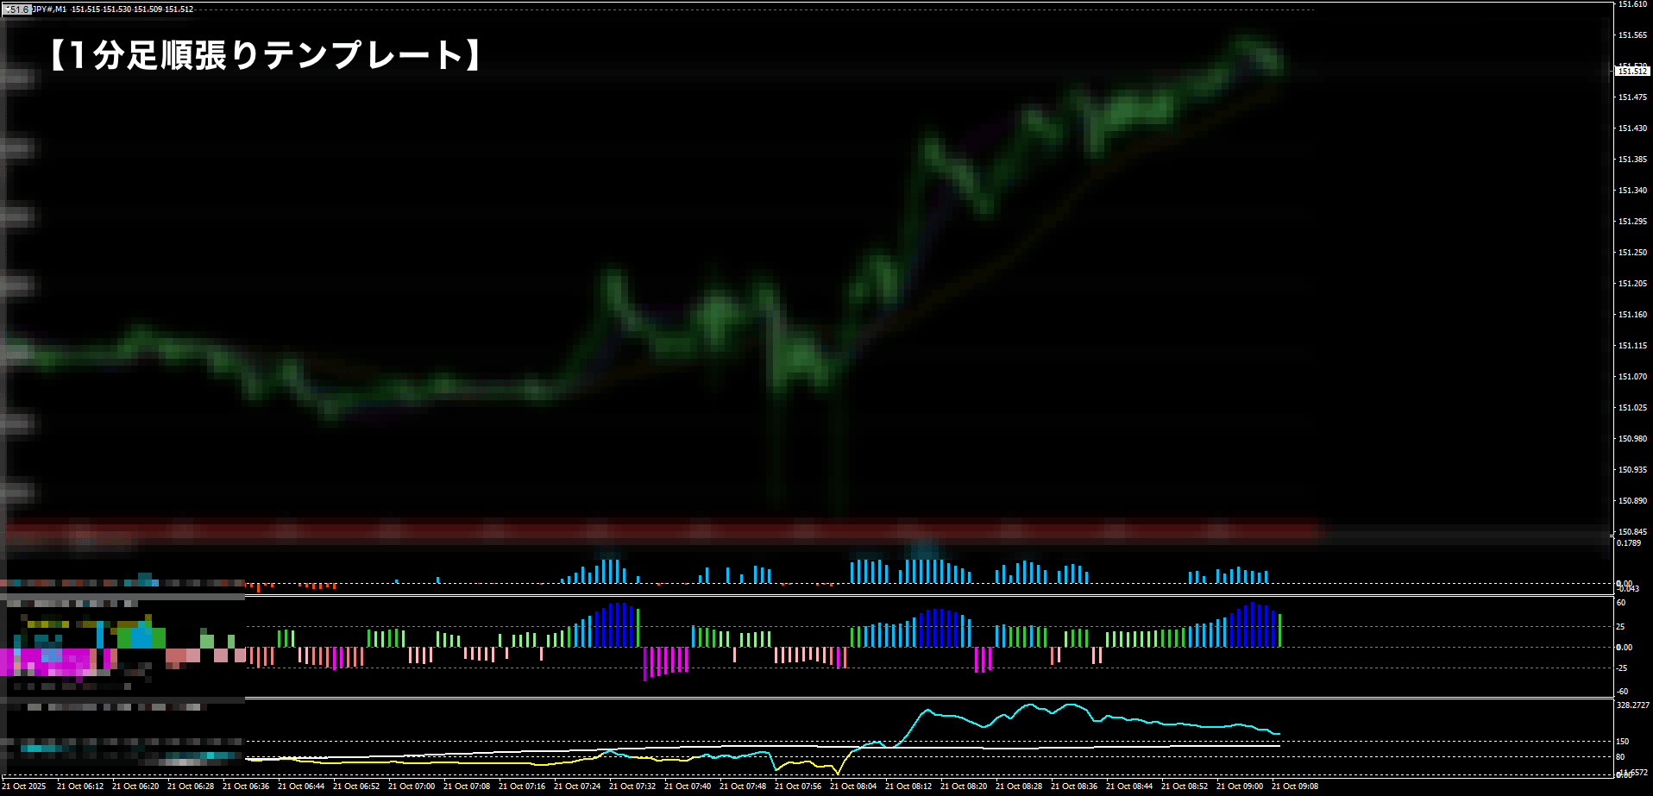Select the orange bars near 06:36 in top indicator

(259, 587)
